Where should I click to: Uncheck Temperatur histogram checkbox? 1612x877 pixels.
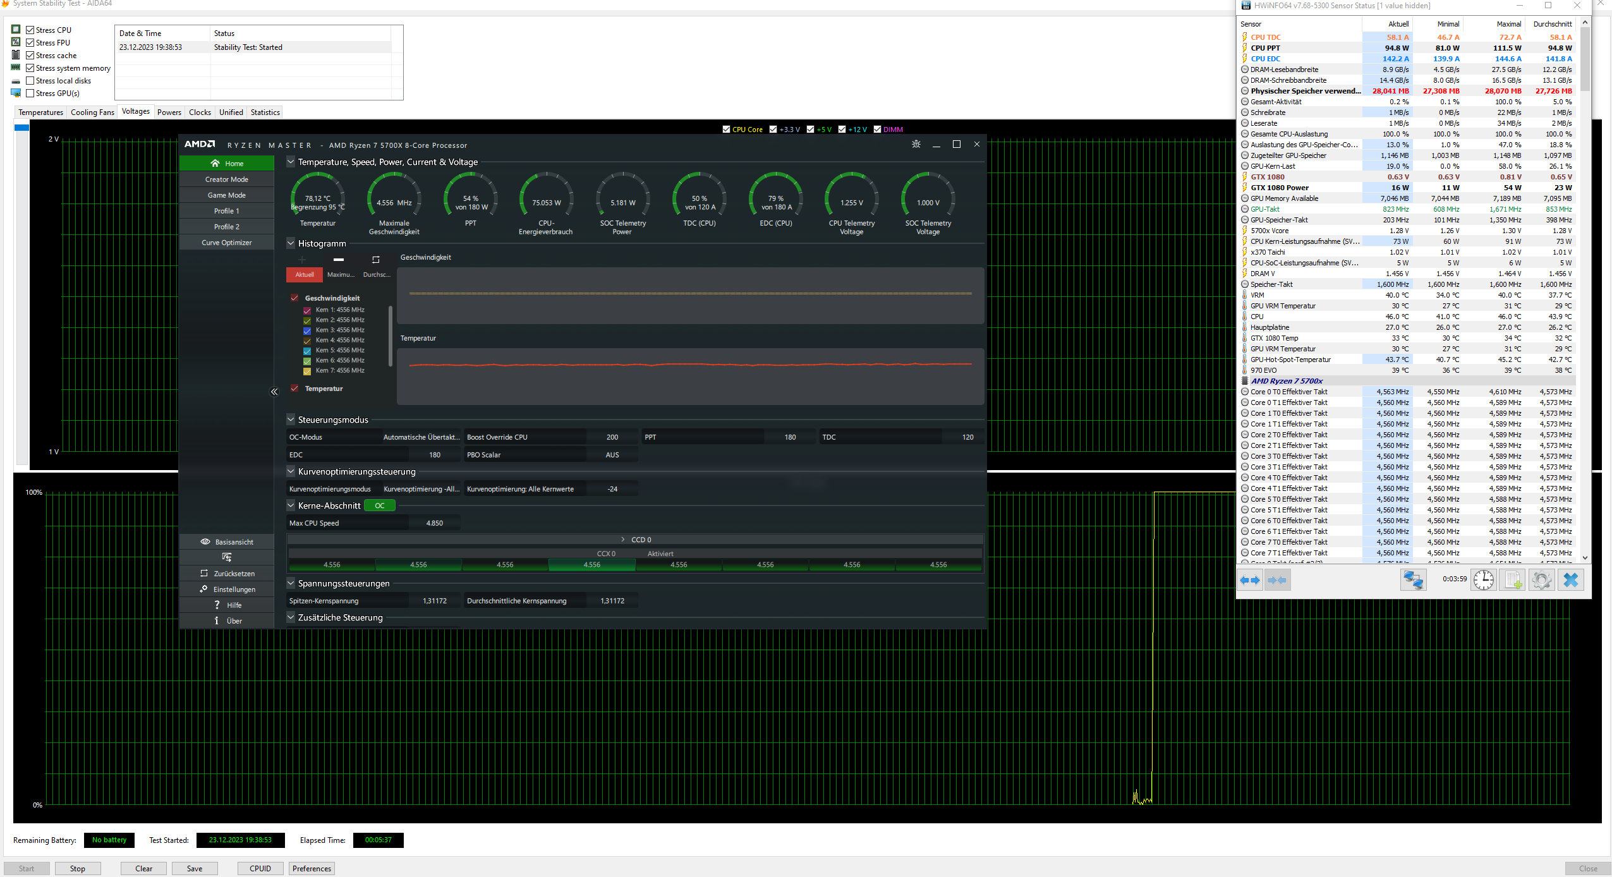pos(294,388)
